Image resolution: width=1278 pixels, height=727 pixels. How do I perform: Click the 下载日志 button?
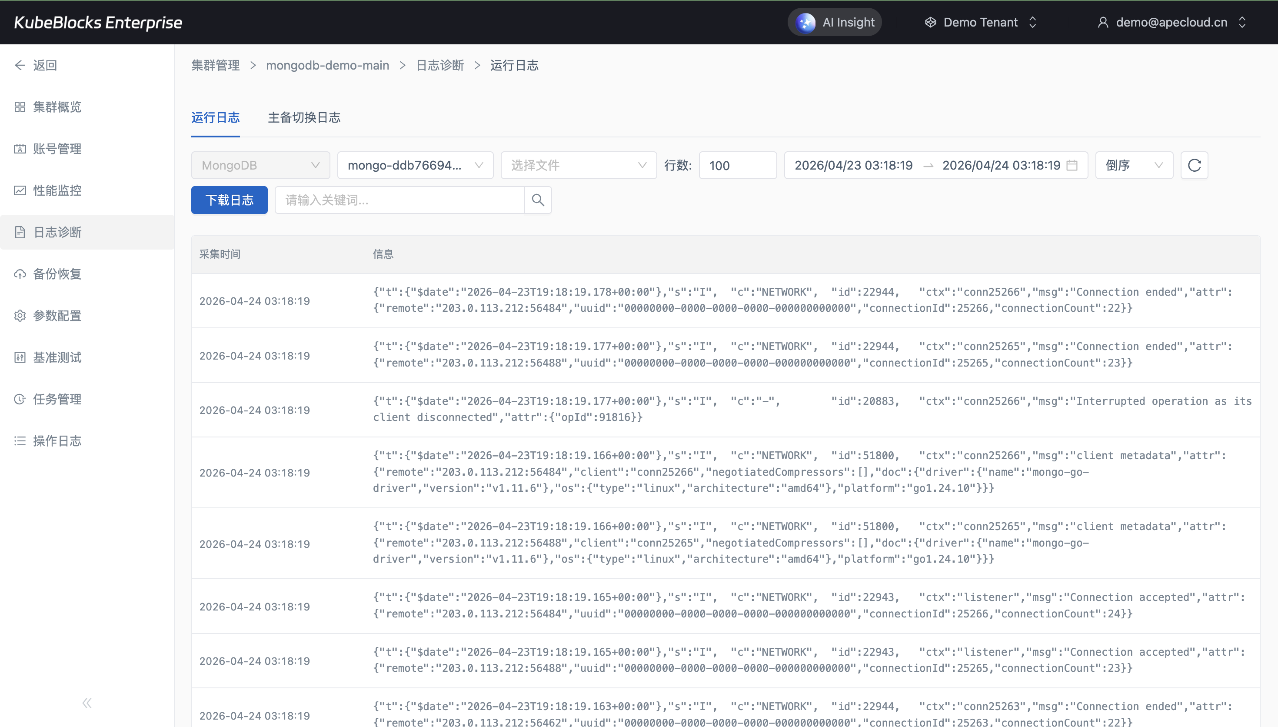[x=229, y=200]
